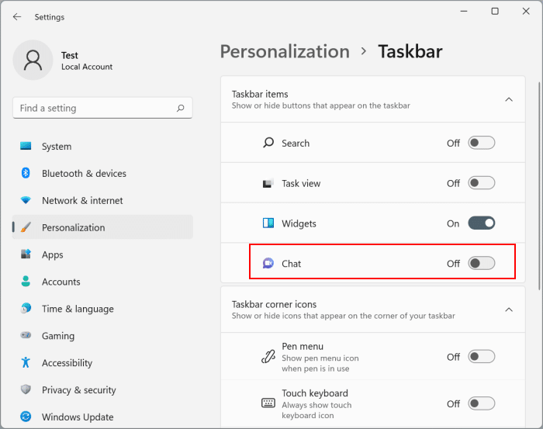Viewport: 543px width, 429px height.
Task: Click the Test user avatar icon
Action: click(x=33, y=60)
